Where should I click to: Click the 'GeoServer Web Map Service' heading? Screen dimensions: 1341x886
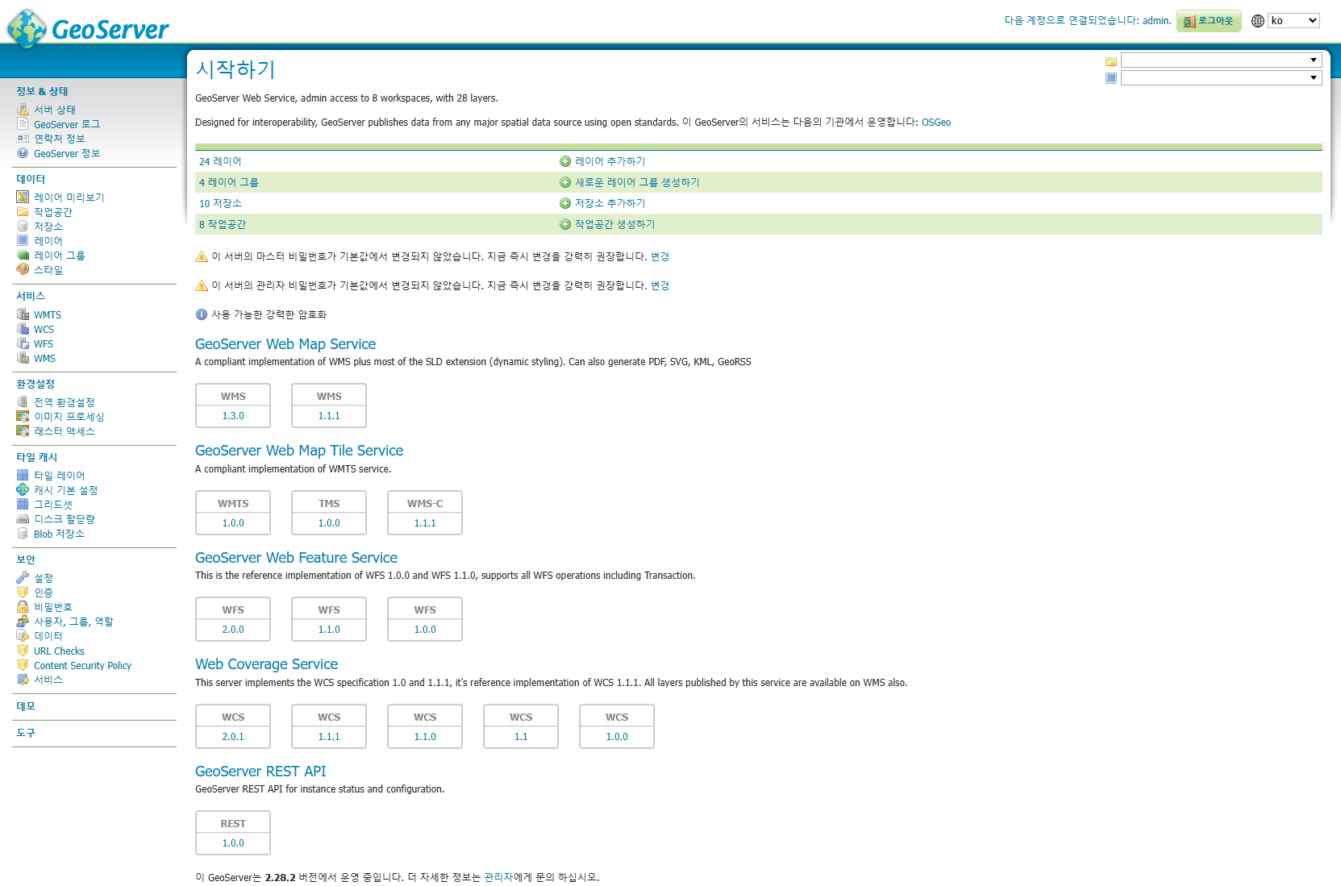(x=285, y=344)
